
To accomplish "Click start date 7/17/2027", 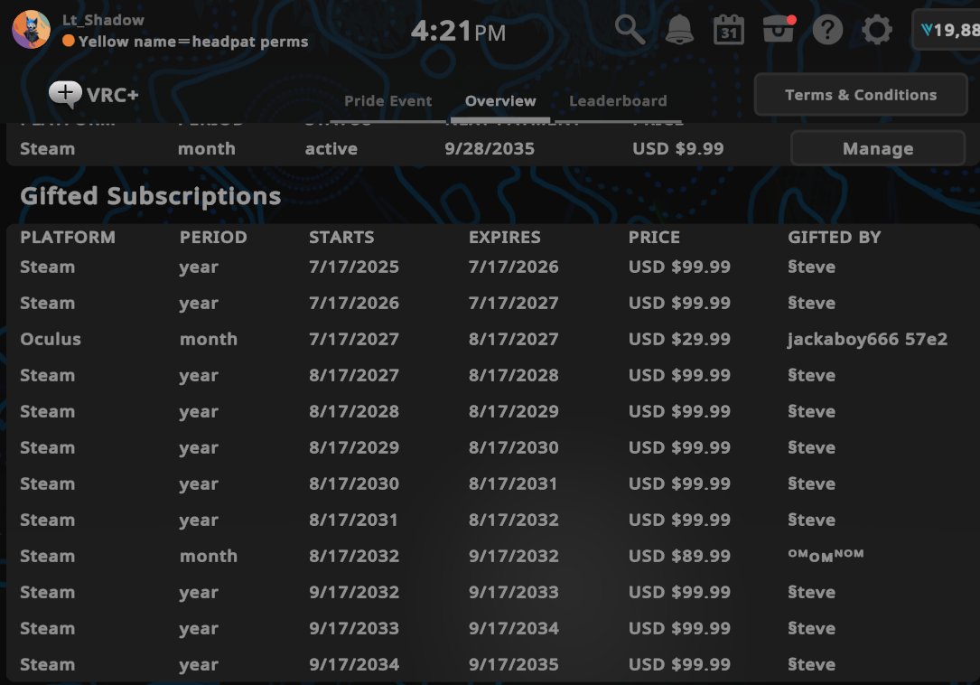I will pyautogui.click(x=354, y=339).
